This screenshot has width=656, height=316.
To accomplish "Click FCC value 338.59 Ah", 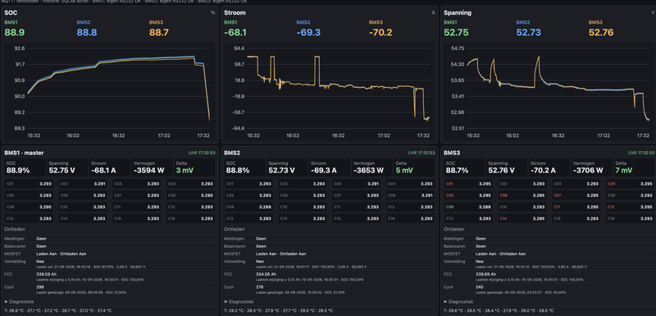I will point(46,275).
